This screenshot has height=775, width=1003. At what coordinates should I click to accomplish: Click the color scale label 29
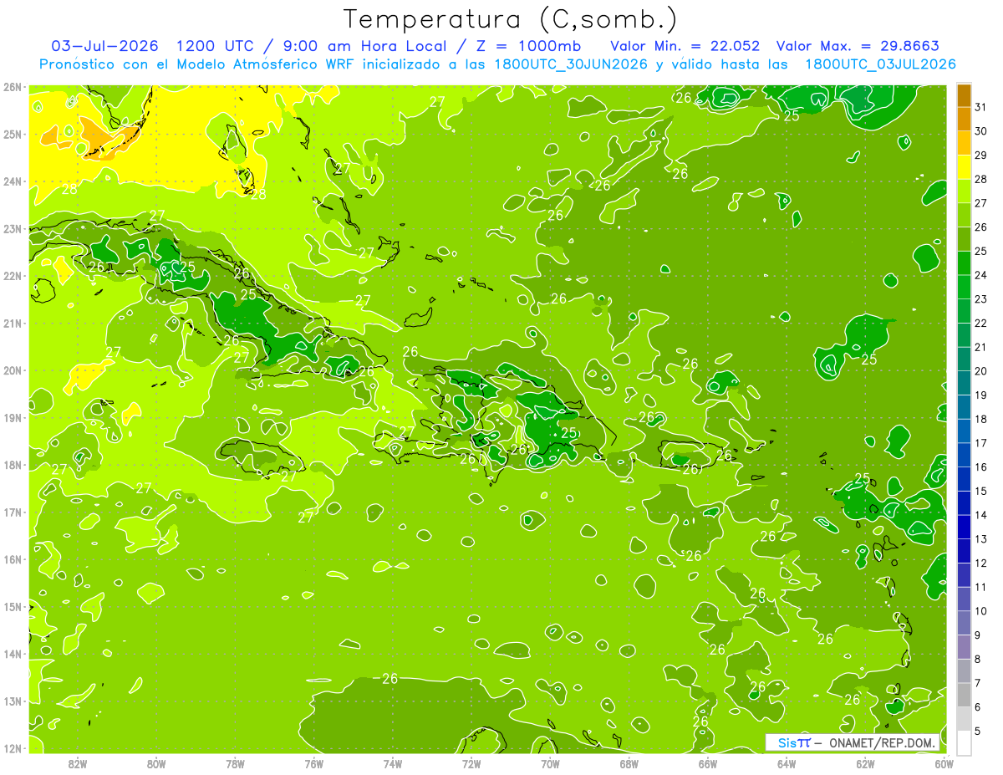point(980,156)
